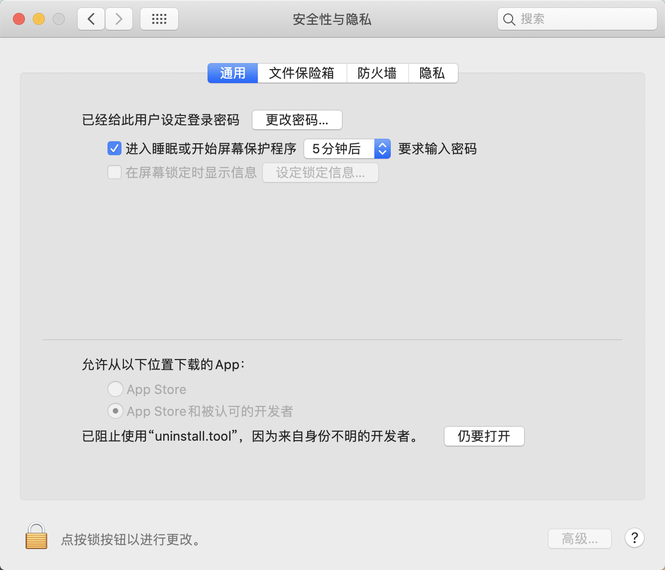Screen dimensions: 665x570
Task: Open the 隐私 tab
Action: coord(433,73)
